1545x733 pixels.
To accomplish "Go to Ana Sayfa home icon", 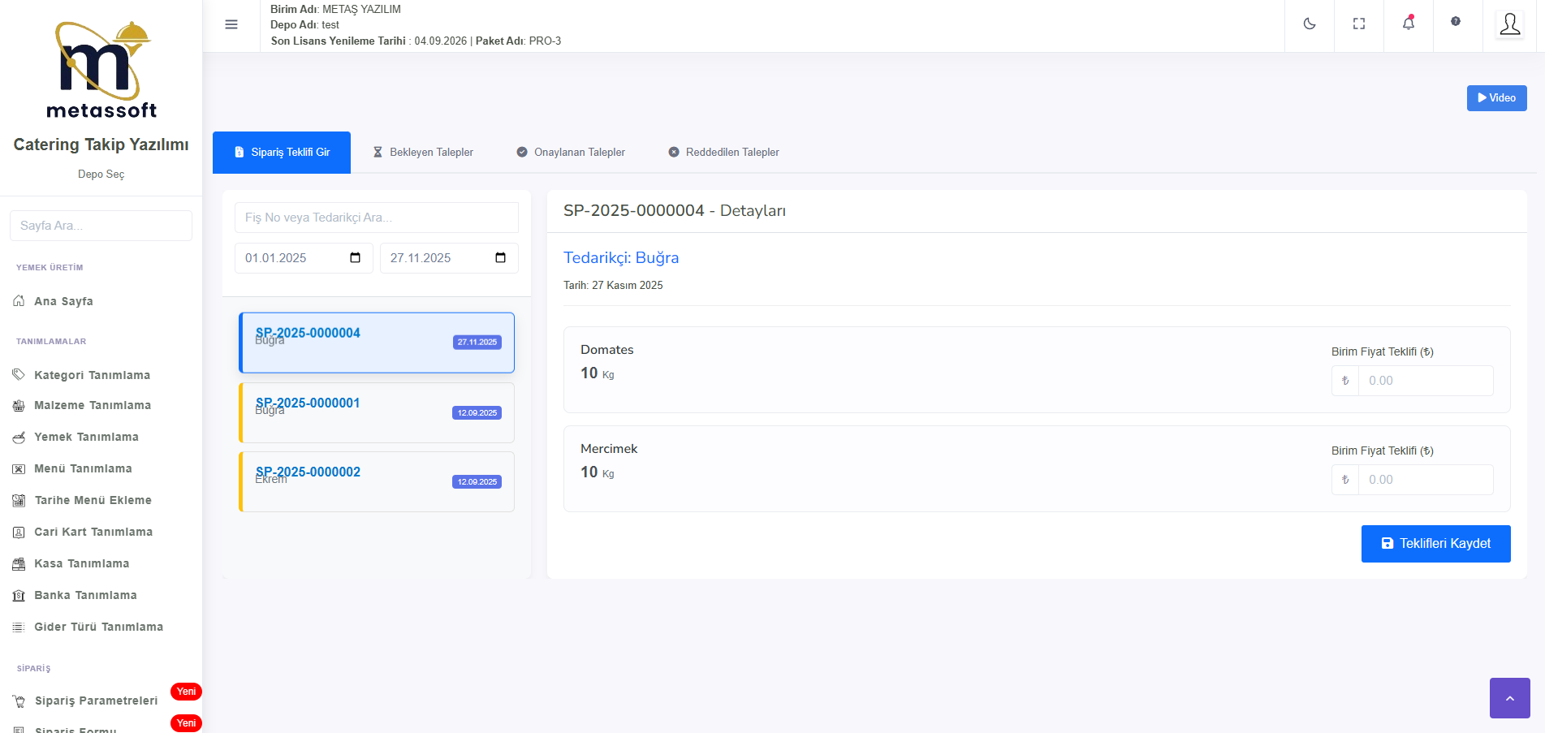I will pos(19,301).
